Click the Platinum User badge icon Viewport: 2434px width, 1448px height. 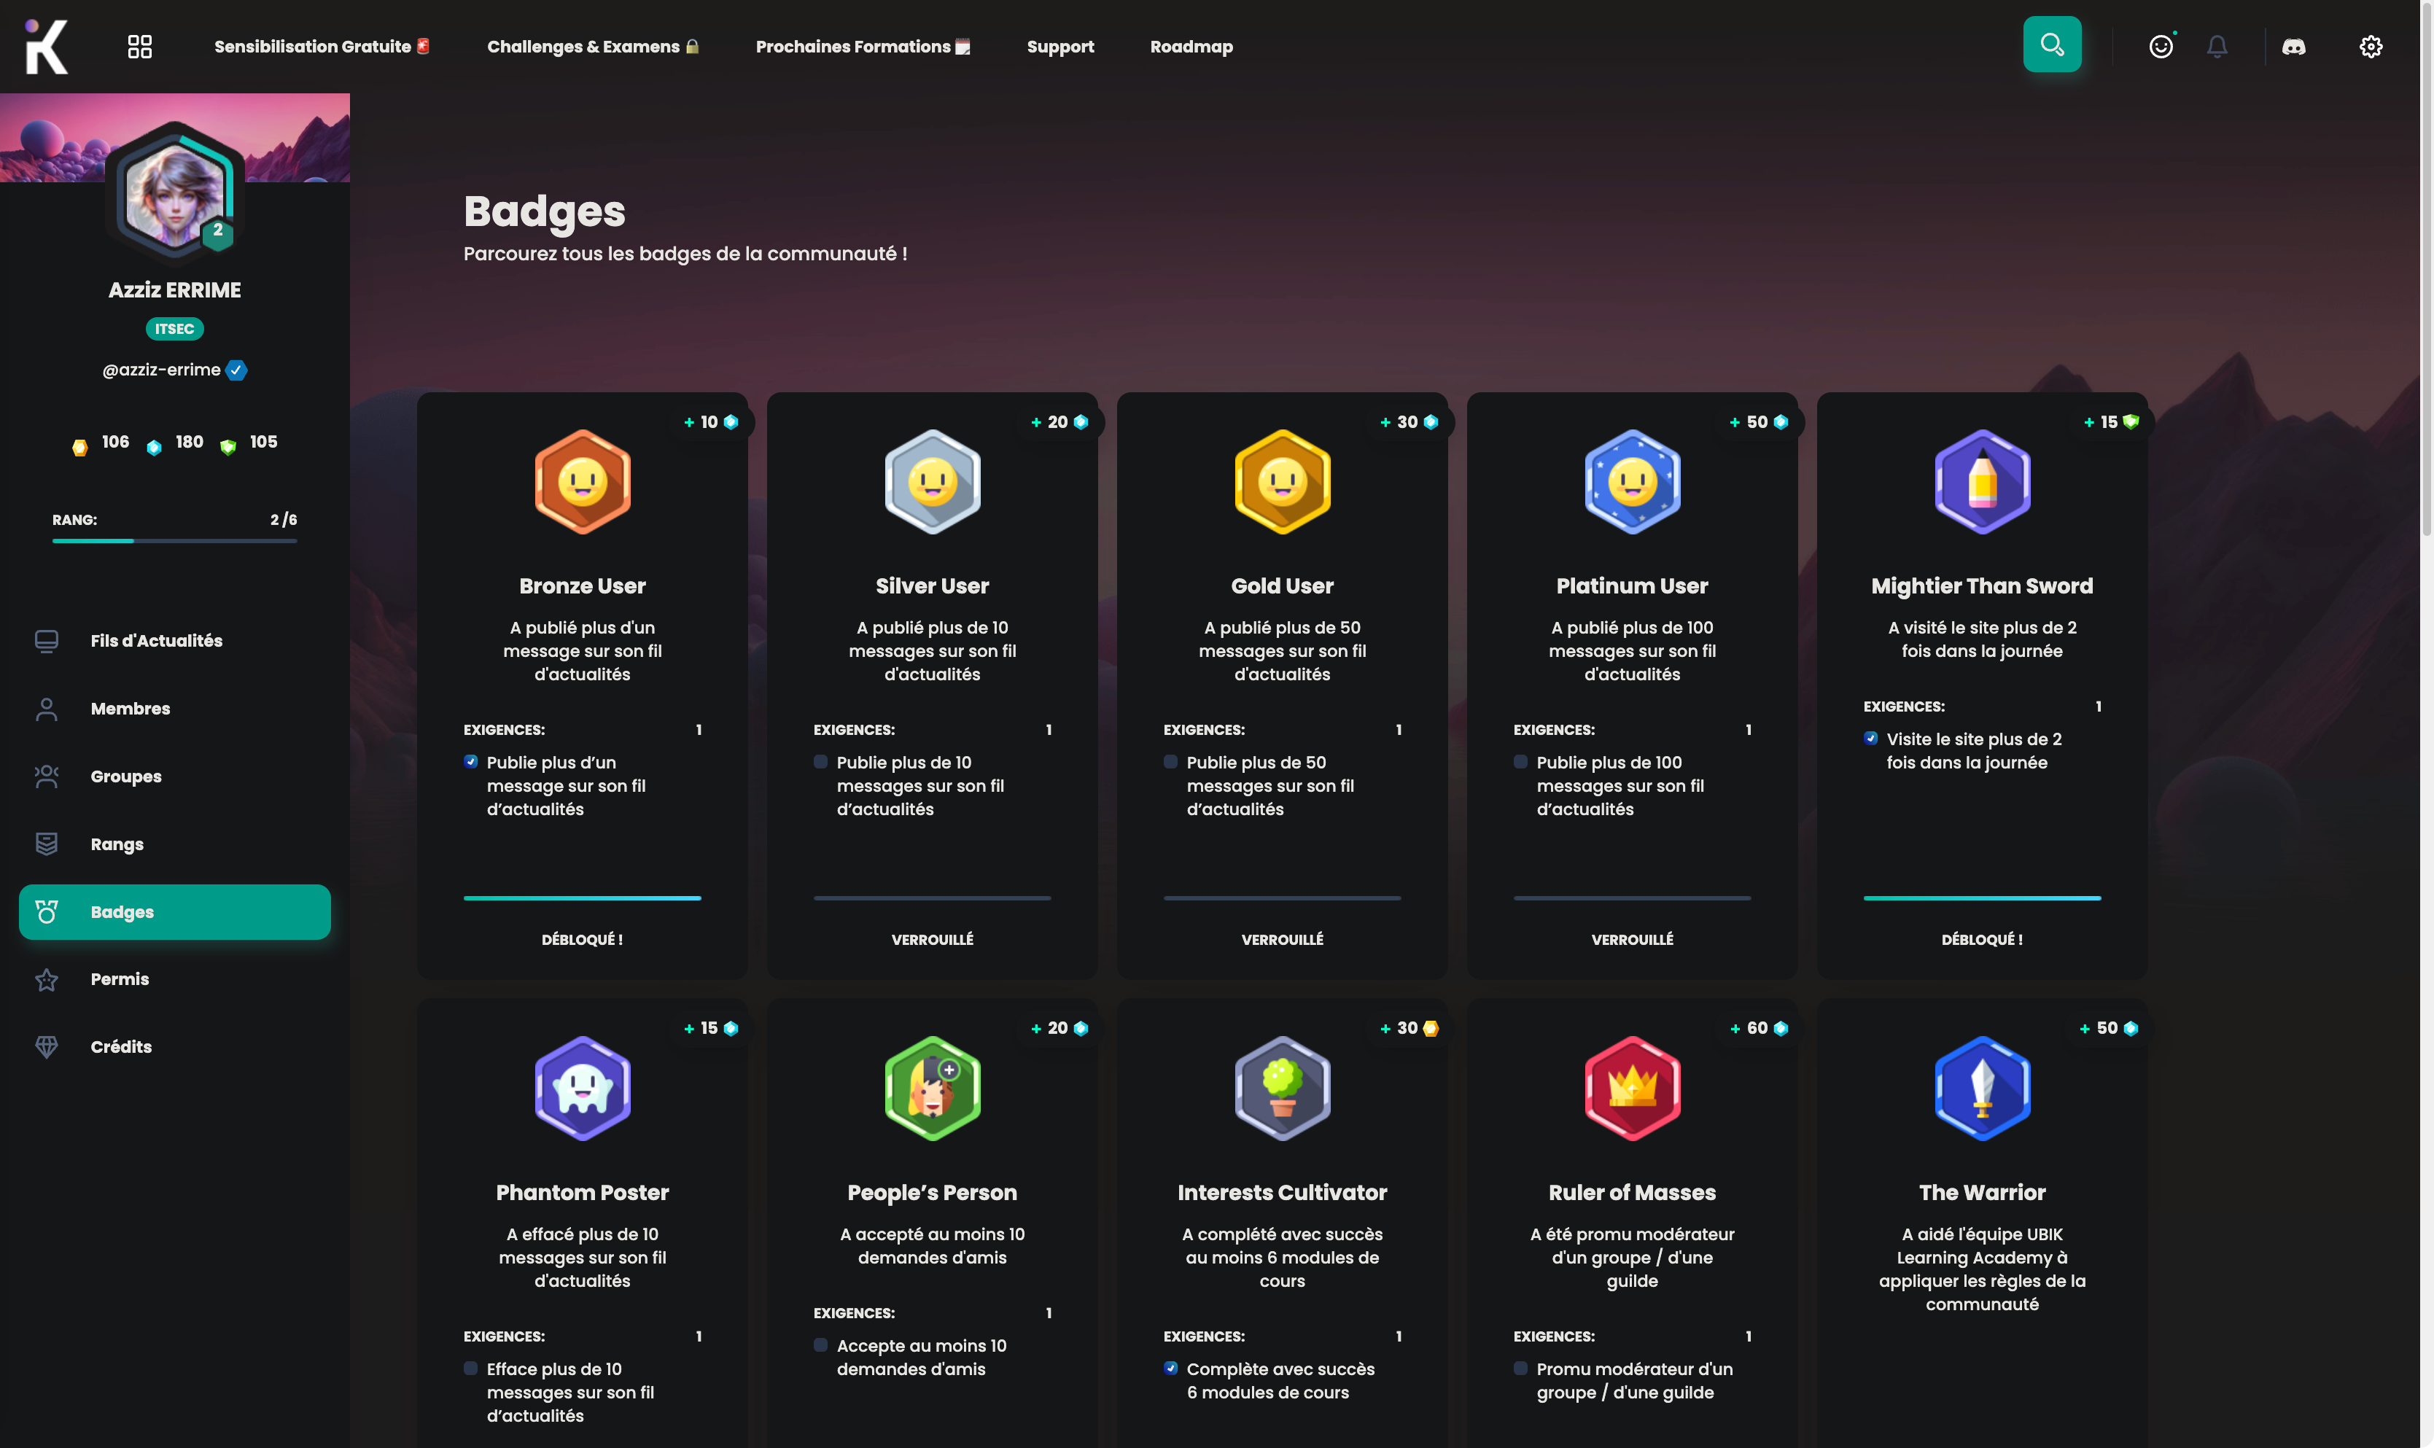click(1632, 482)
